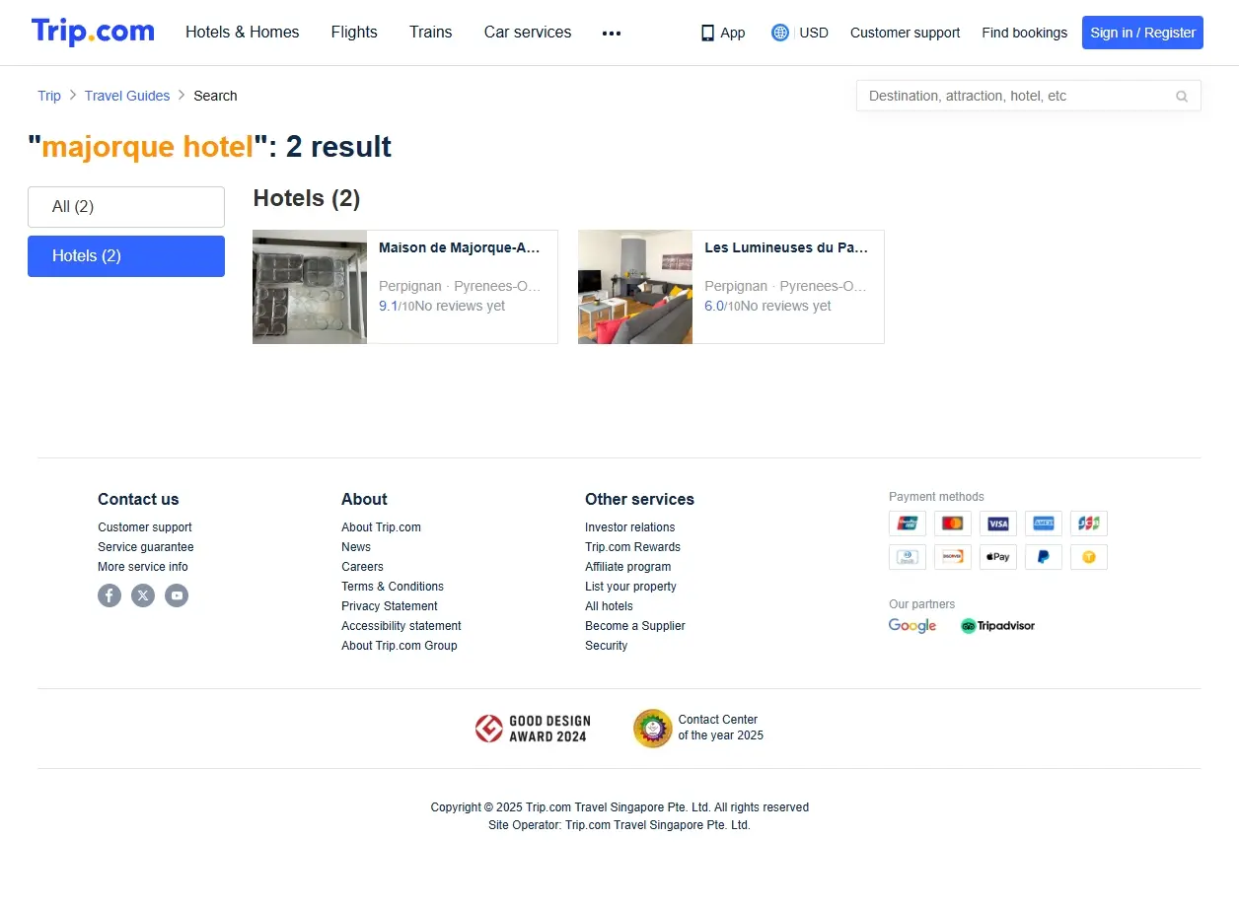The width and height of the screenshot is (1239, 908).
Task: Open the Facebook social icon
Action: point(109,595)
